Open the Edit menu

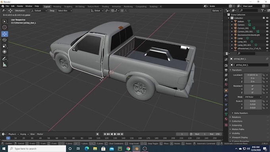click(13, 6)
